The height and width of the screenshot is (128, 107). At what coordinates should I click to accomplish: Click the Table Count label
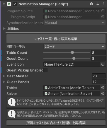coord(17,53)
